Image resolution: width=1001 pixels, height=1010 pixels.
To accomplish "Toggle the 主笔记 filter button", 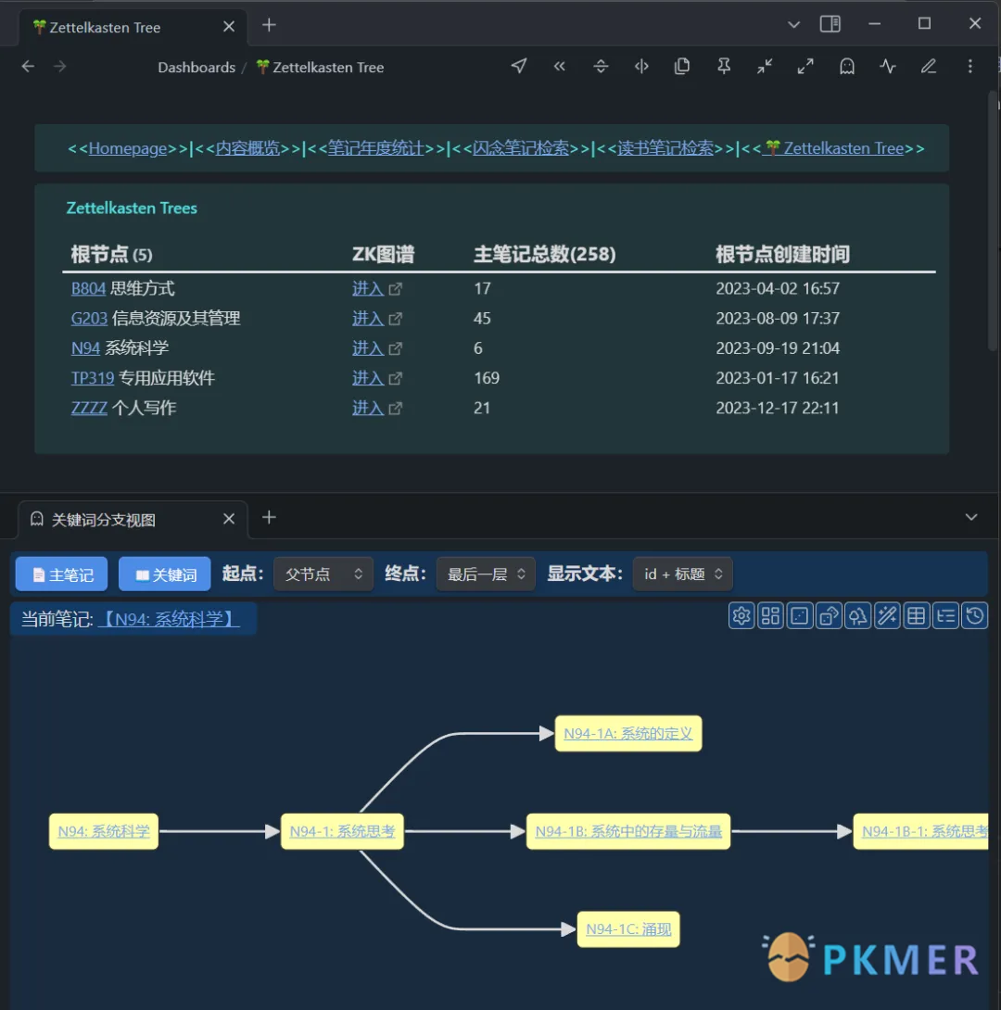I will click(60, 573).
